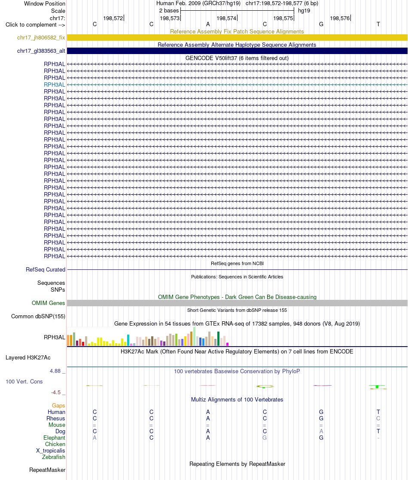
Task: Click the "2 bases" scale bar label
Action: 169,10
